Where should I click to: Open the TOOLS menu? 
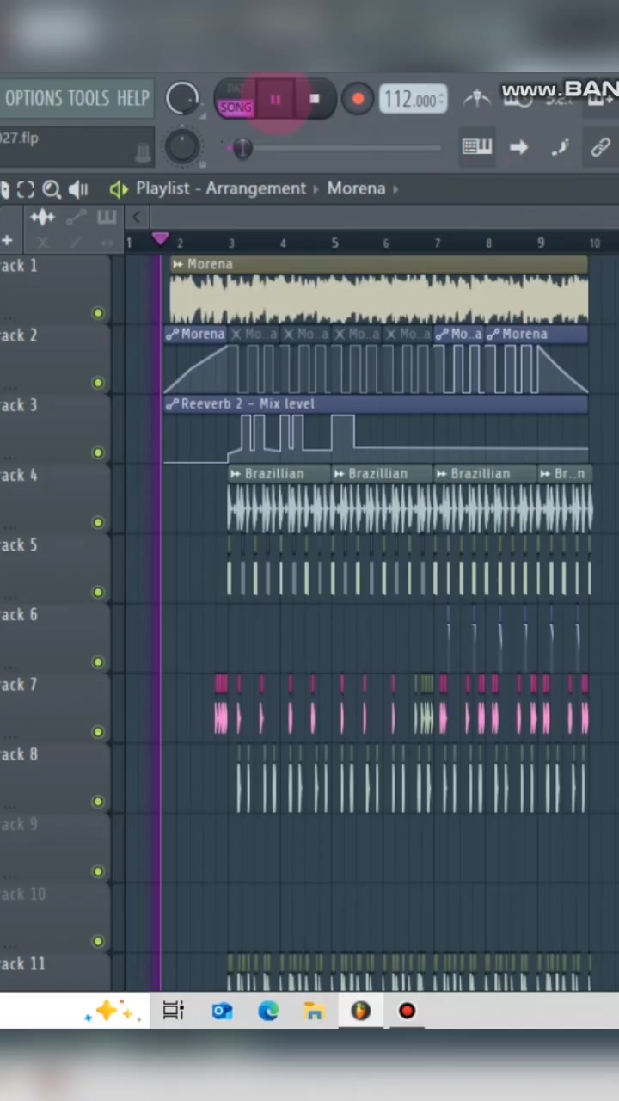(x=89, y=99)
